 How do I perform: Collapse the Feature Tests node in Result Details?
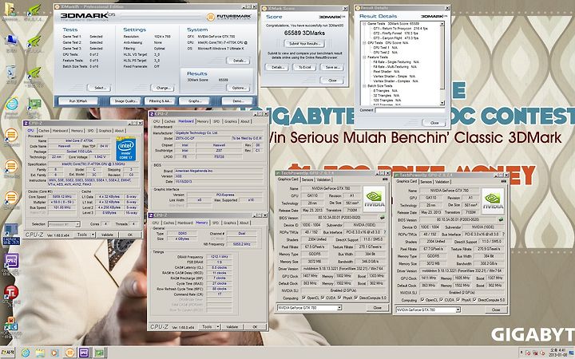pos(364,57)
